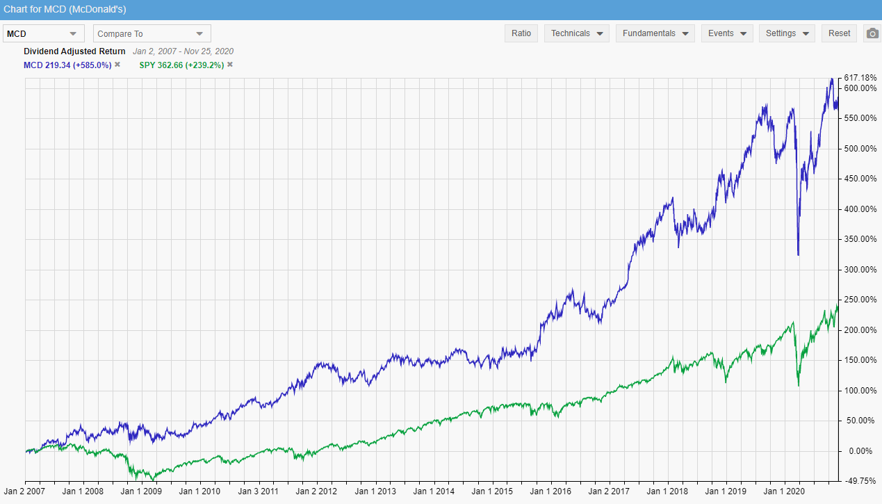Click the 500.00% axis label
The height and width of the screenshot is (504, 882).
tap(860, 149)
